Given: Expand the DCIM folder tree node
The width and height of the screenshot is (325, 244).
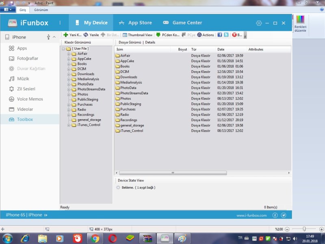Looking at the screenshot, I should click(69, 69).
